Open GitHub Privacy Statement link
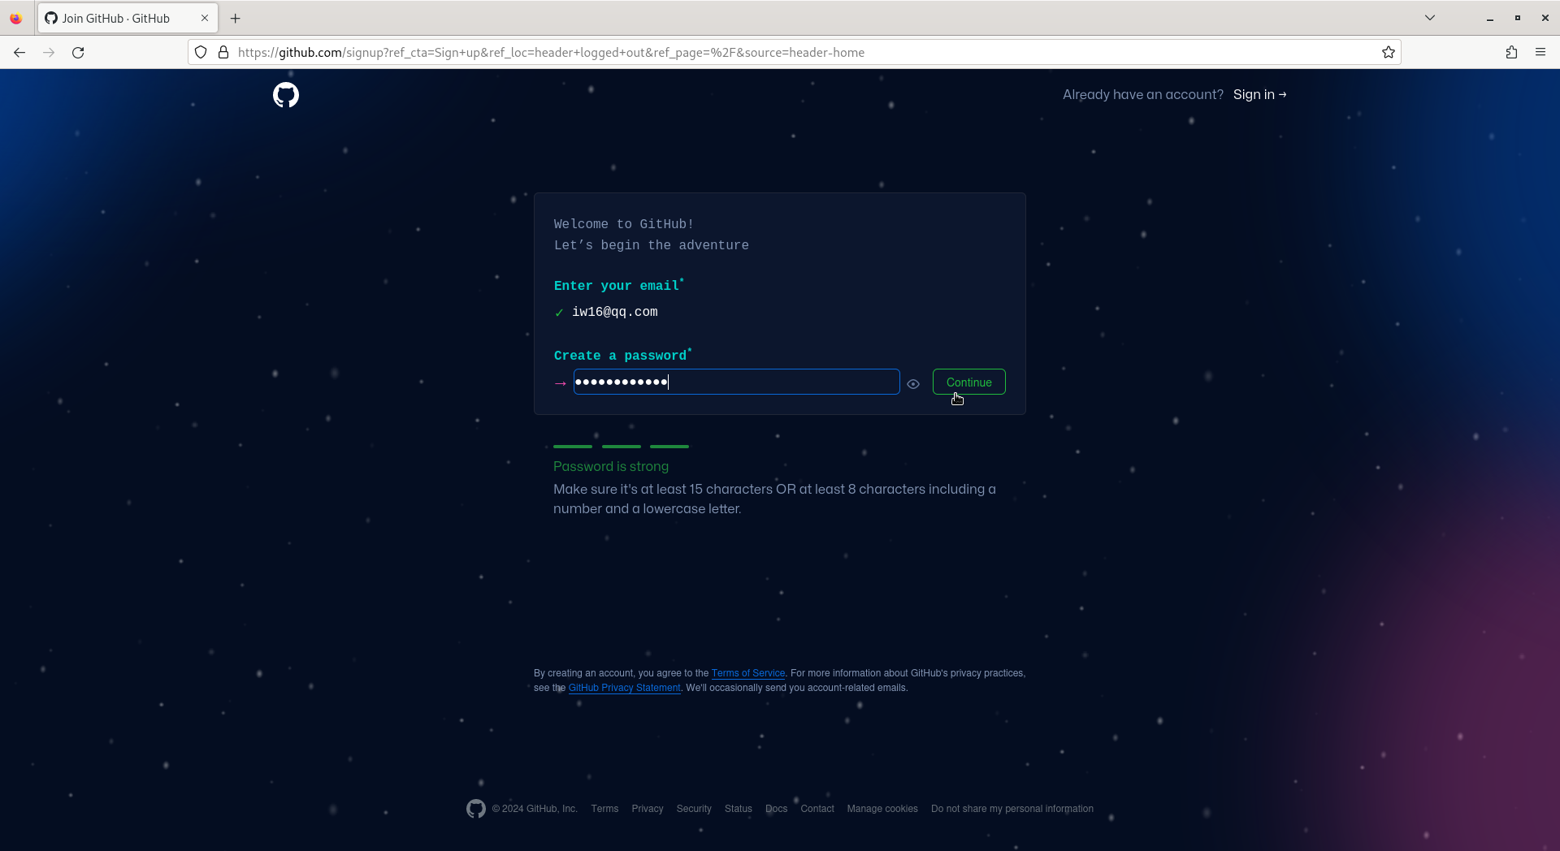Screen dimensions: 1560x851 click(x=624, y=688)
